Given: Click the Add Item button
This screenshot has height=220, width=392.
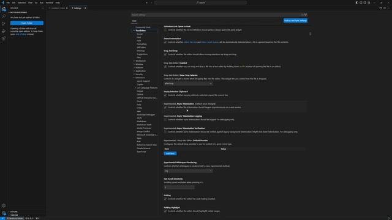Looking at the screenshot, I should pos(170,153).
